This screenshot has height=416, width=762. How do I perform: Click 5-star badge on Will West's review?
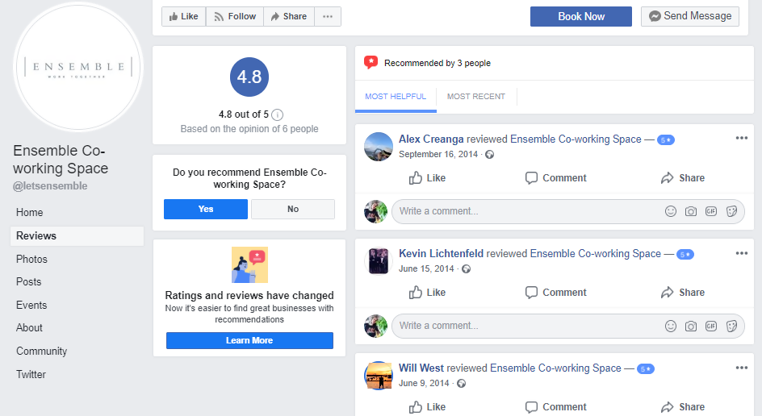[646, 369]
